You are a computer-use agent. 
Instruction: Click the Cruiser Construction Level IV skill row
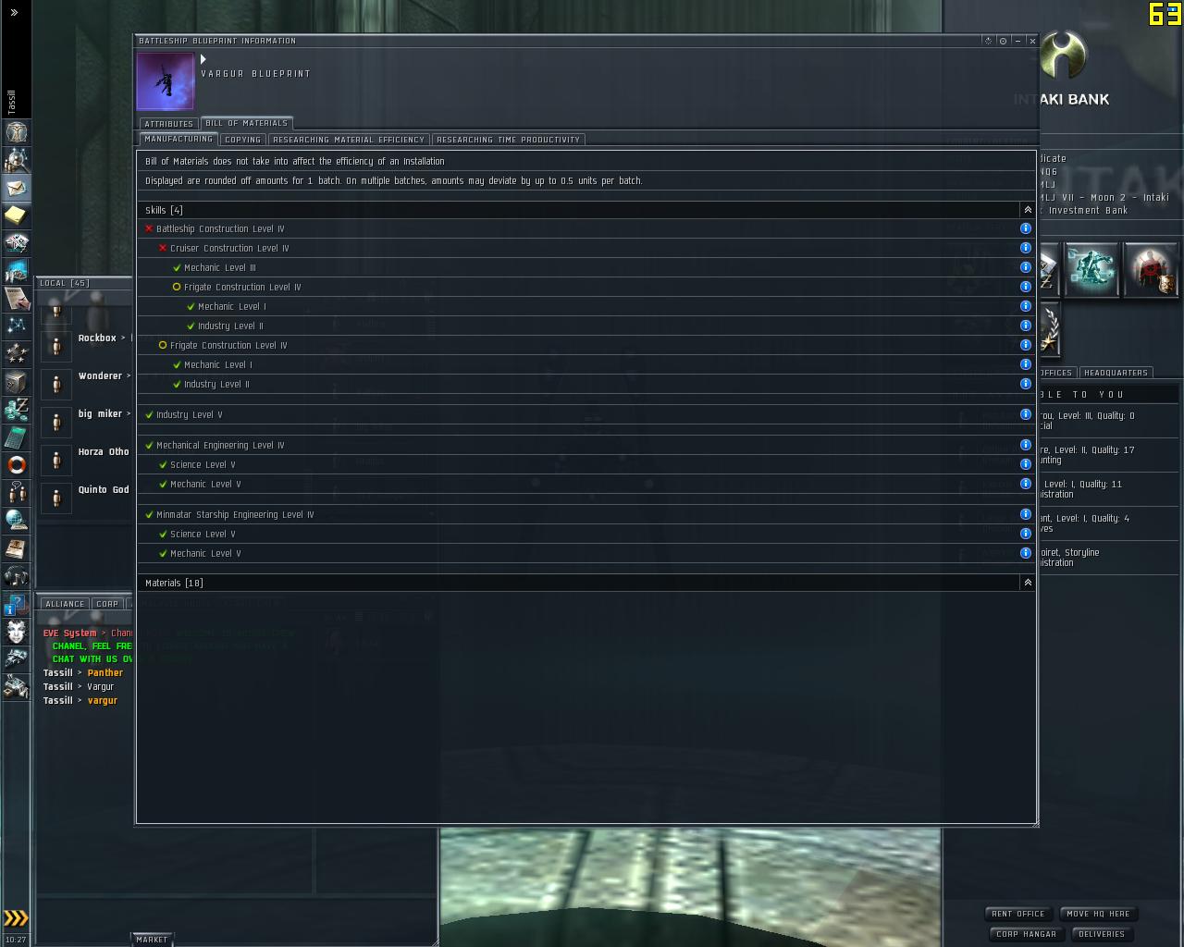(x=586, y=248)
